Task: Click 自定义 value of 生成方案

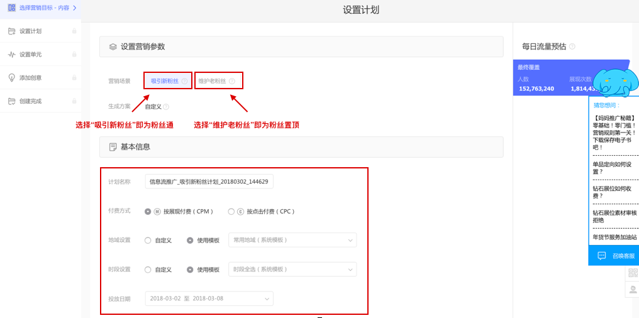Action: click(x=153, y=107)
